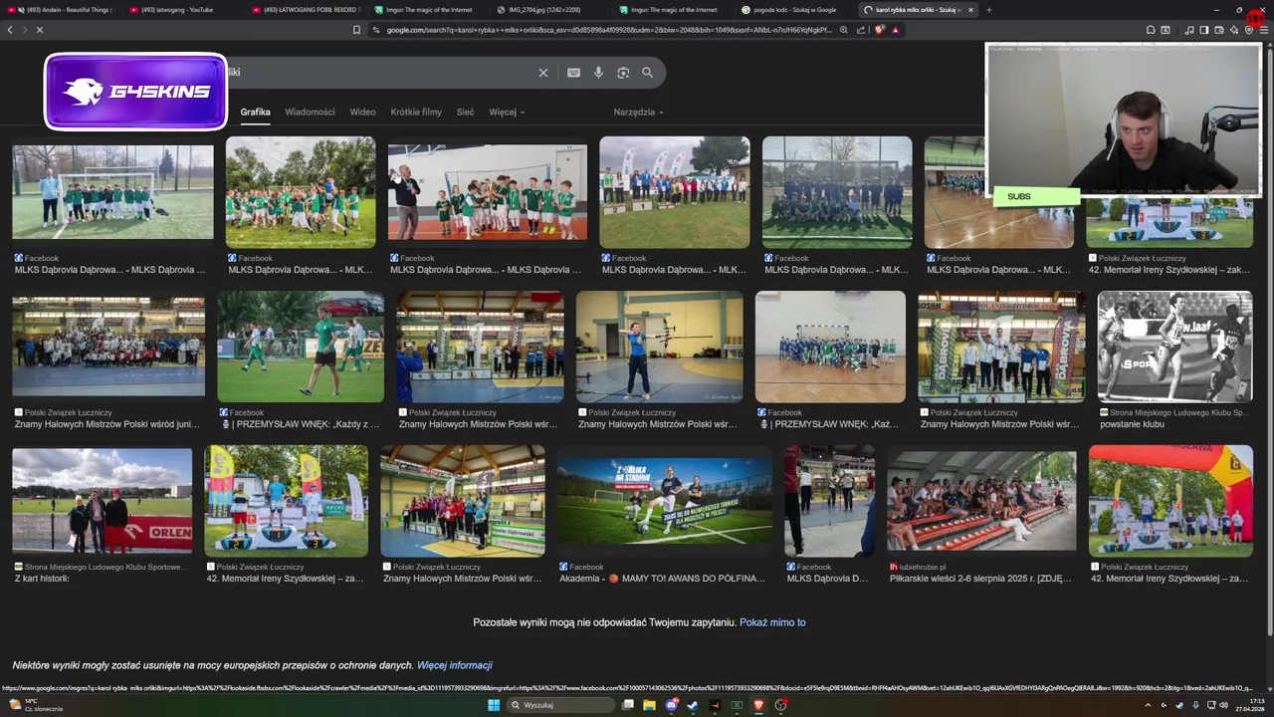Select the Grafika tab
The image size is (1274, 717).
pyautogui.click(x=255, y=112)
